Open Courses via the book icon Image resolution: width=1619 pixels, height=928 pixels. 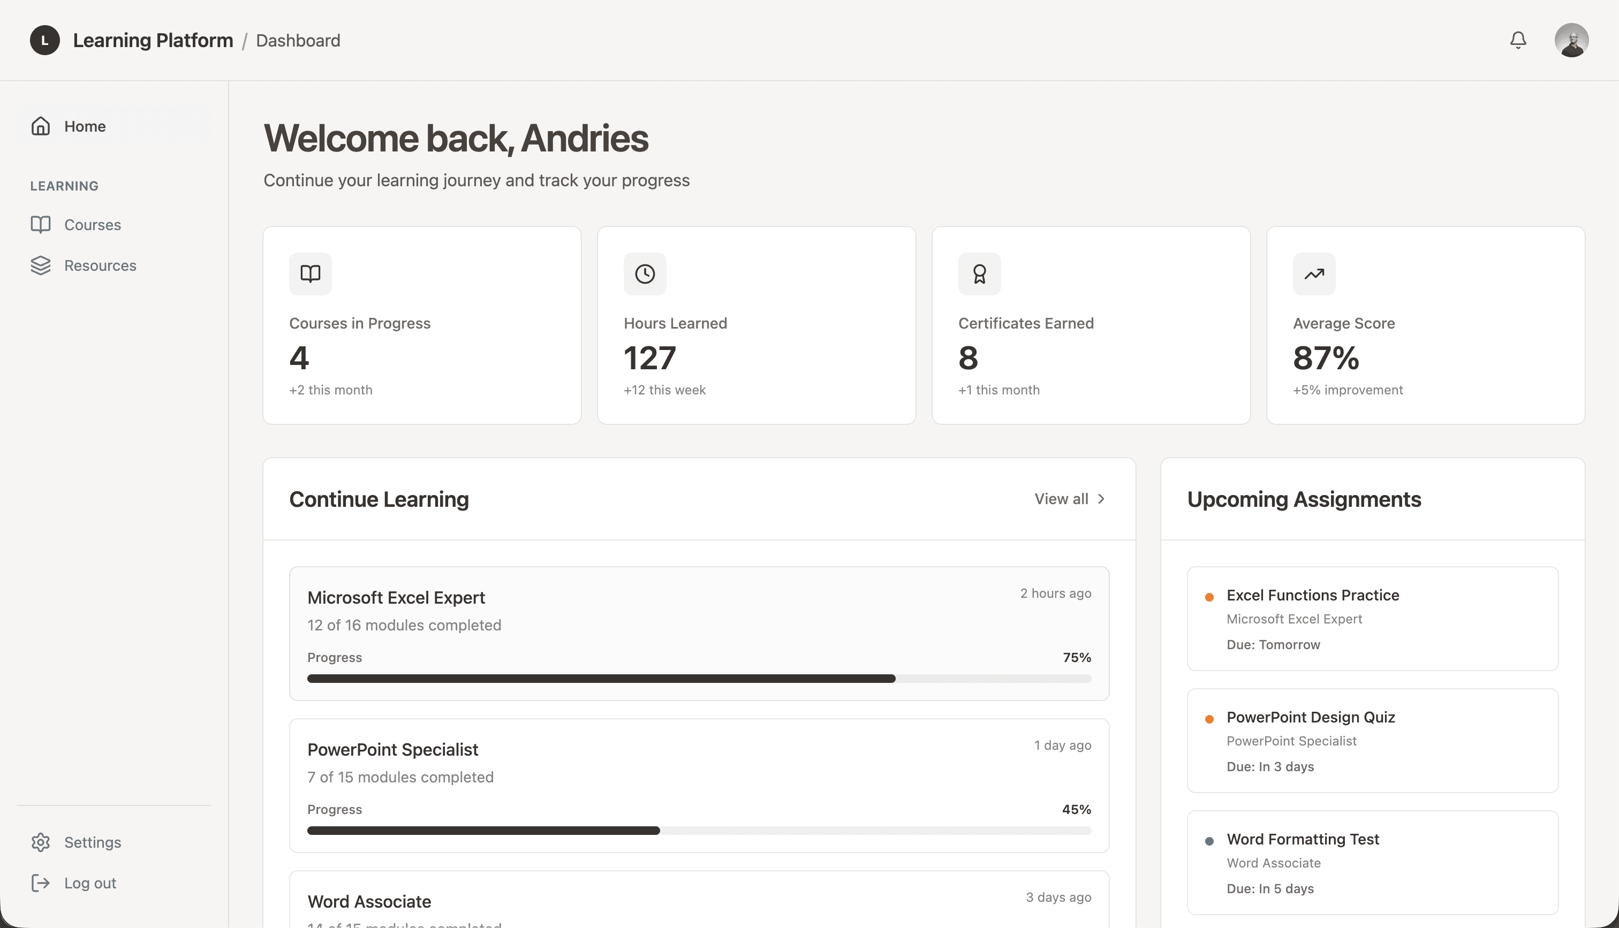40,224
